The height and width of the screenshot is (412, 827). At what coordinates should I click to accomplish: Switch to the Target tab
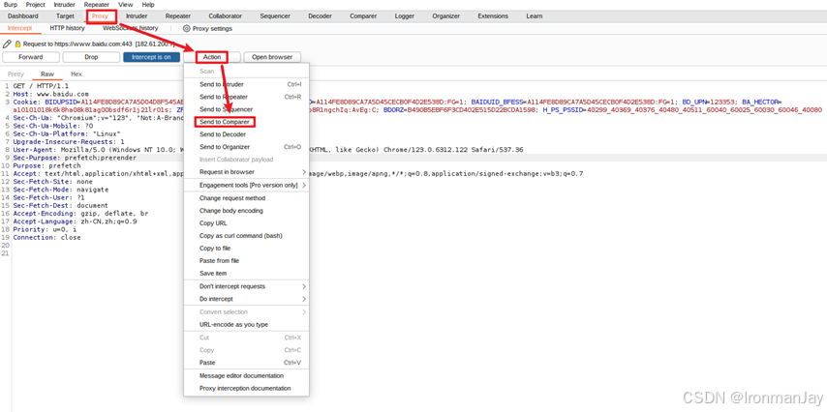click(65, 16)
